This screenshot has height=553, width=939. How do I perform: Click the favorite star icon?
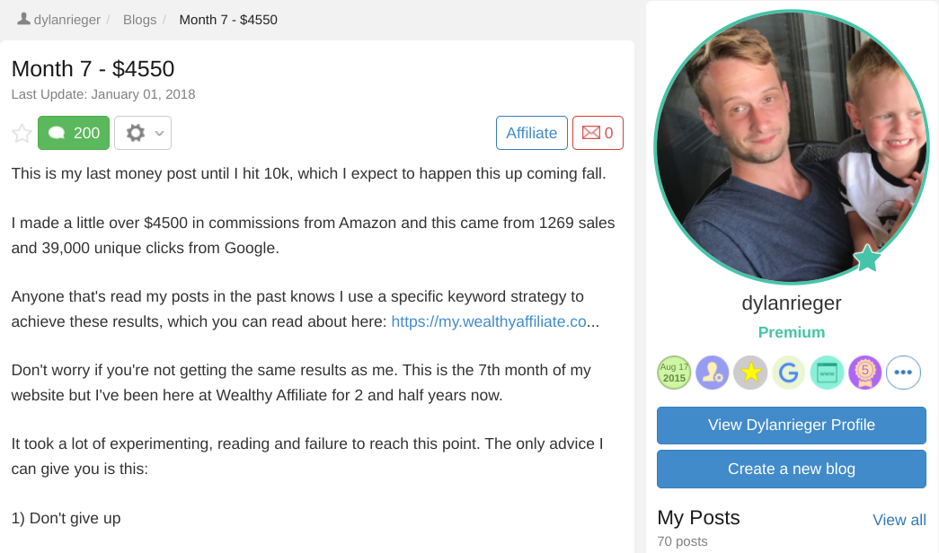coord(22,133)
